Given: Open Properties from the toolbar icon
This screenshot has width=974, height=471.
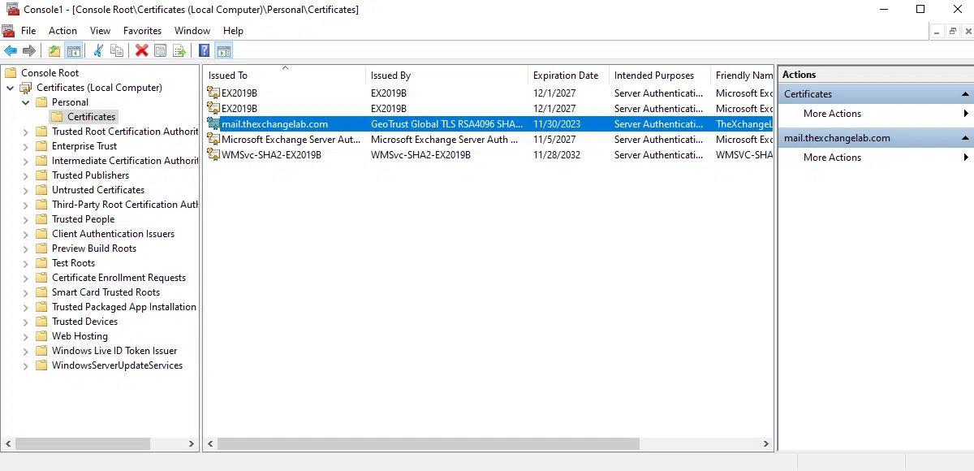Looking at the screenshot, I should [x=161, y=51].
